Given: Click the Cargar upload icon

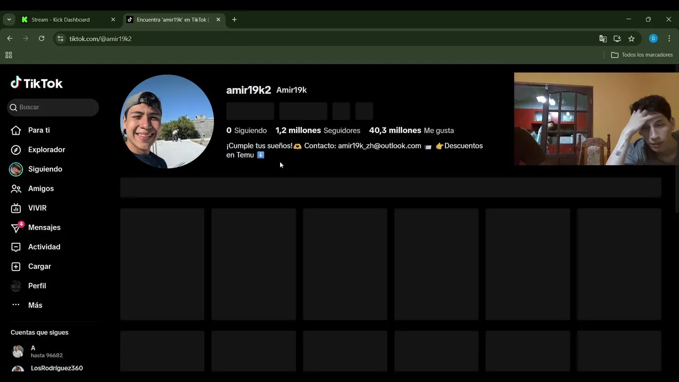Looking at the screenshot, I should (x=16, y=266).
